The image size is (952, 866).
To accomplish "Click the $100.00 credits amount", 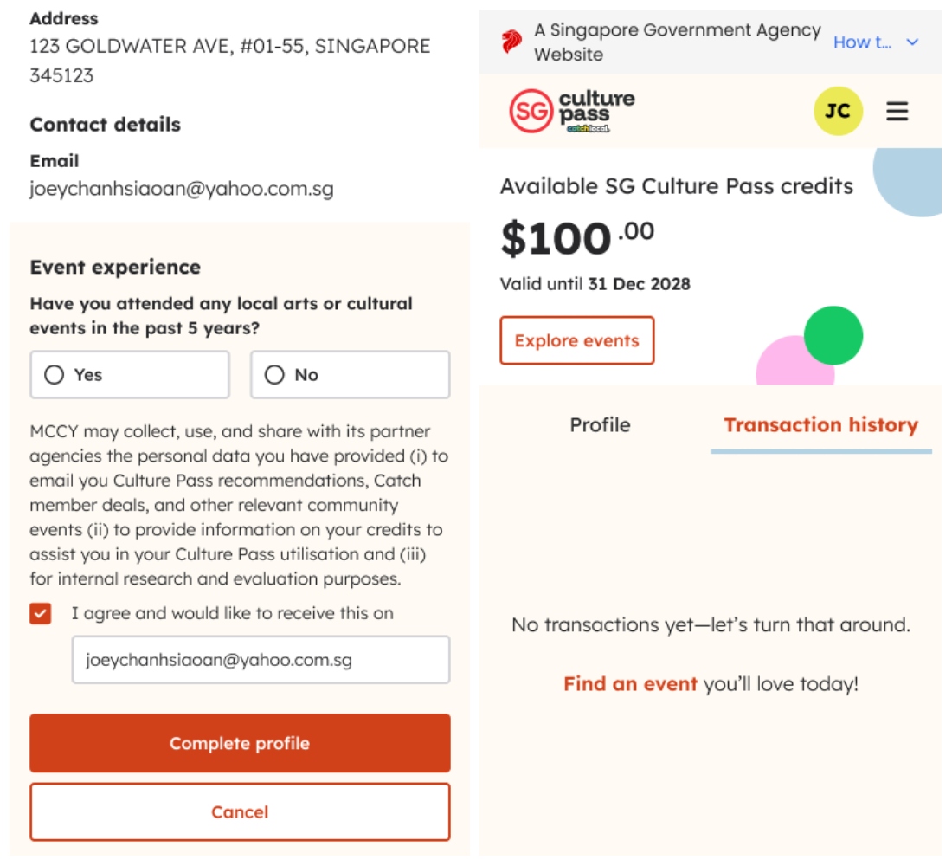I will 576,238.
